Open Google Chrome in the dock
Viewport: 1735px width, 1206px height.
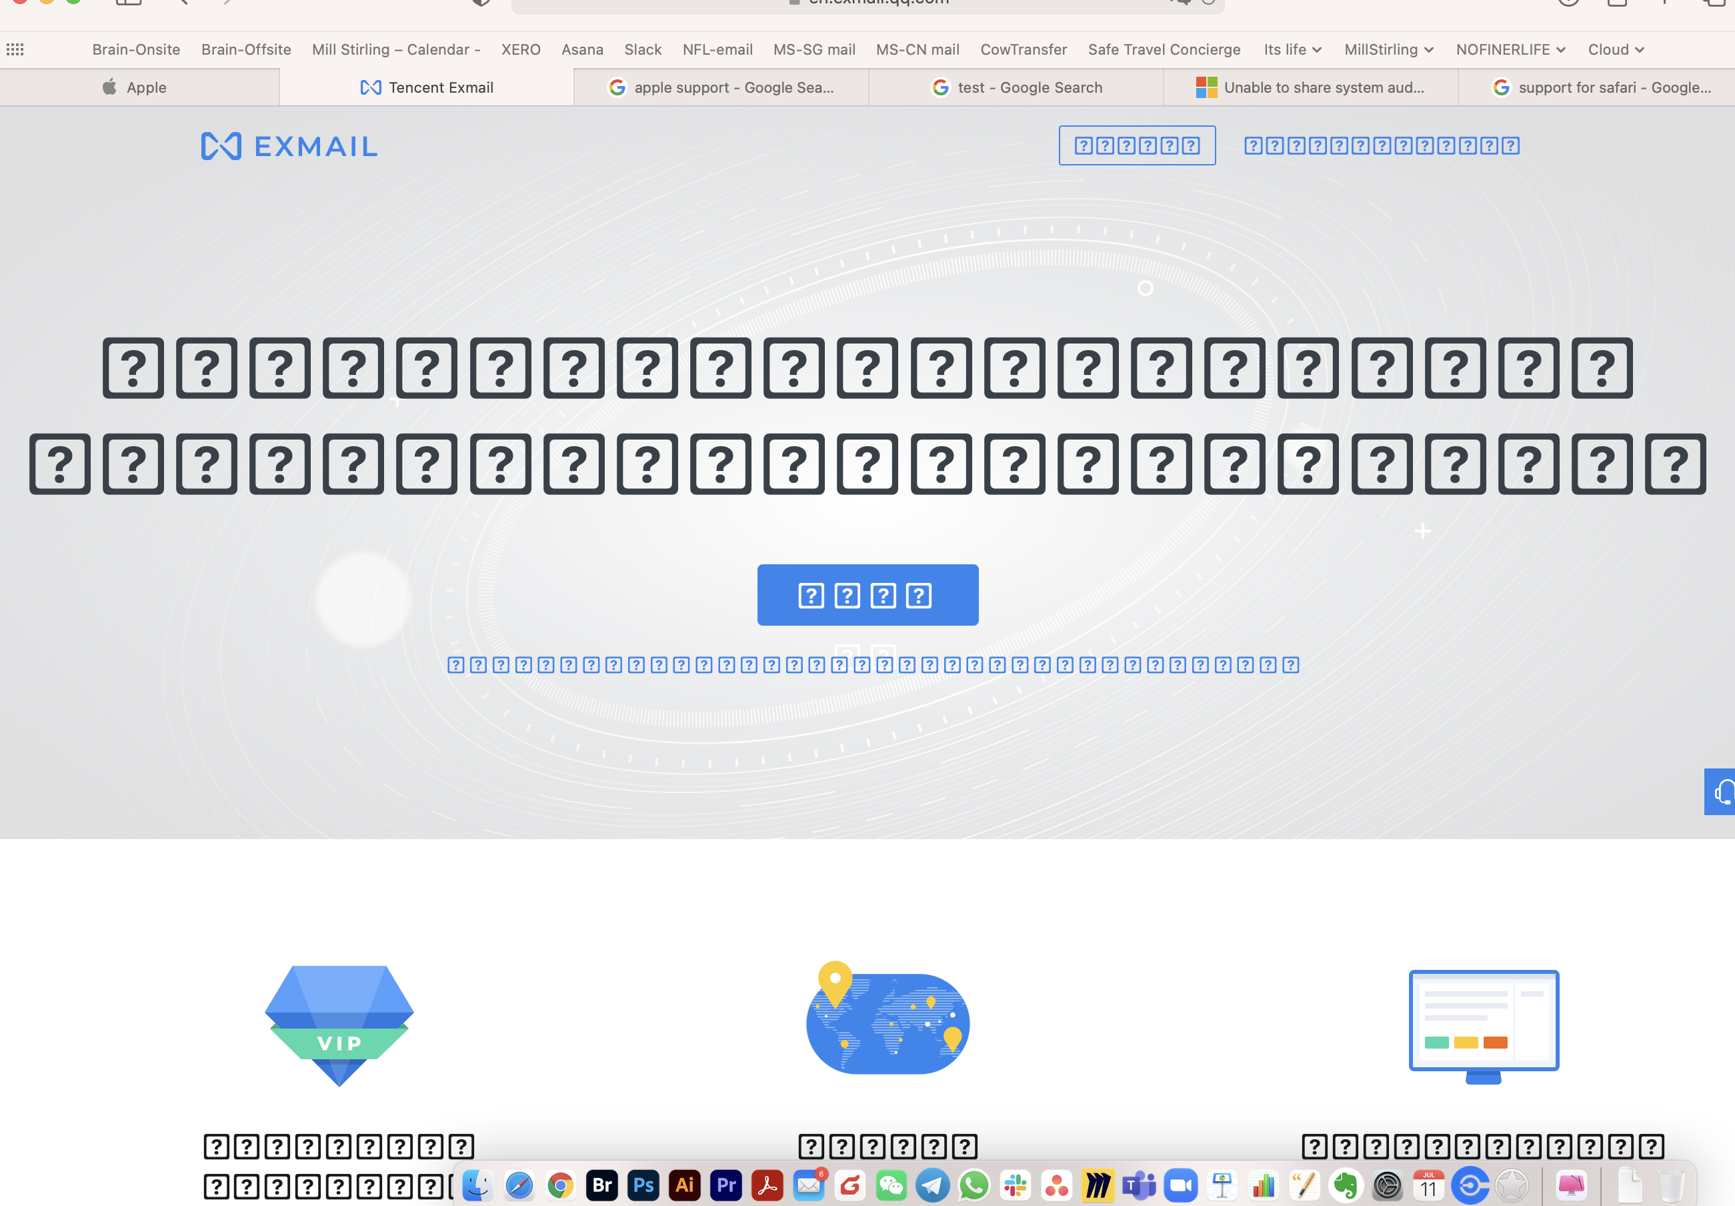[x=561, y=1185]
